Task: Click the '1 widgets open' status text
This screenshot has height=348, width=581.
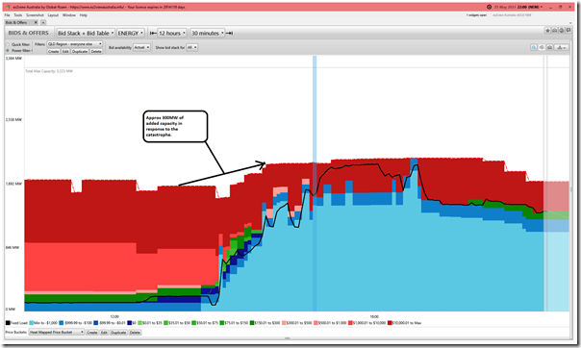Action: 476,15
